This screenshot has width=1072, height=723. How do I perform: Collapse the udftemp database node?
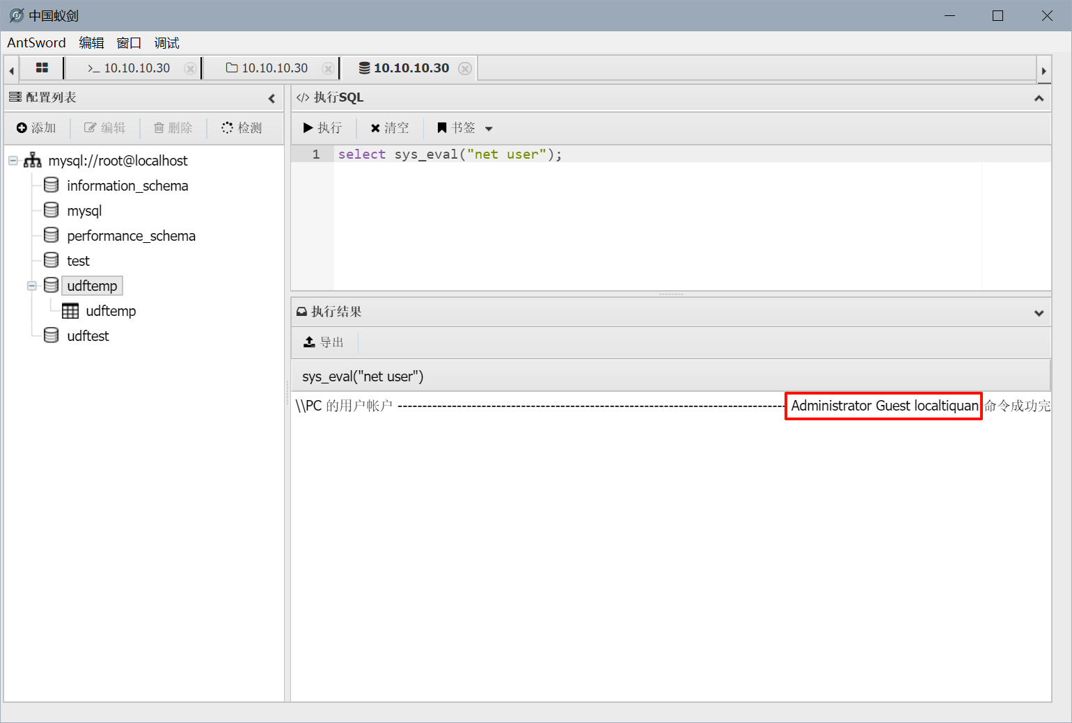(32, 286)
